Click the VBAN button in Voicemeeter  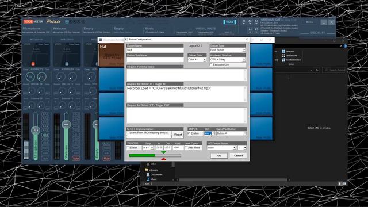[229, 22]
